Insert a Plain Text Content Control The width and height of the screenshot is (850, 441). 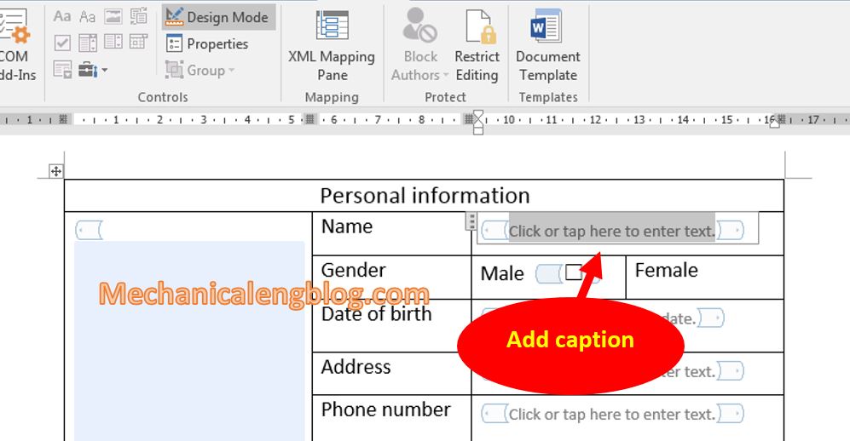tap(87, 17)
